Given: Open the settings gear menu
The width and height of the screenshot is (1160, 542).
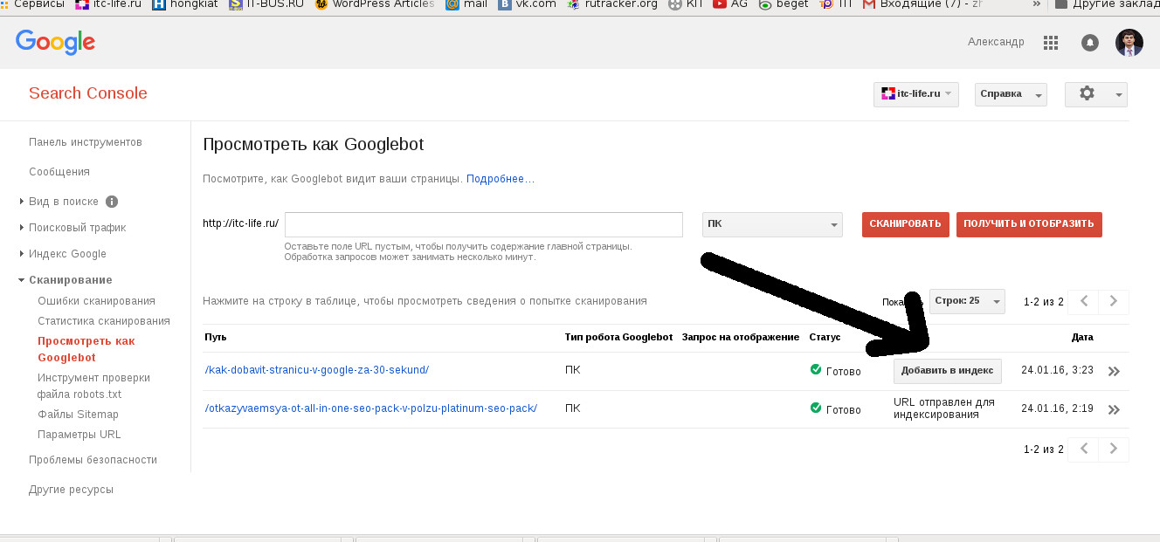Looking at the screenshot, I should point(1096,94).
